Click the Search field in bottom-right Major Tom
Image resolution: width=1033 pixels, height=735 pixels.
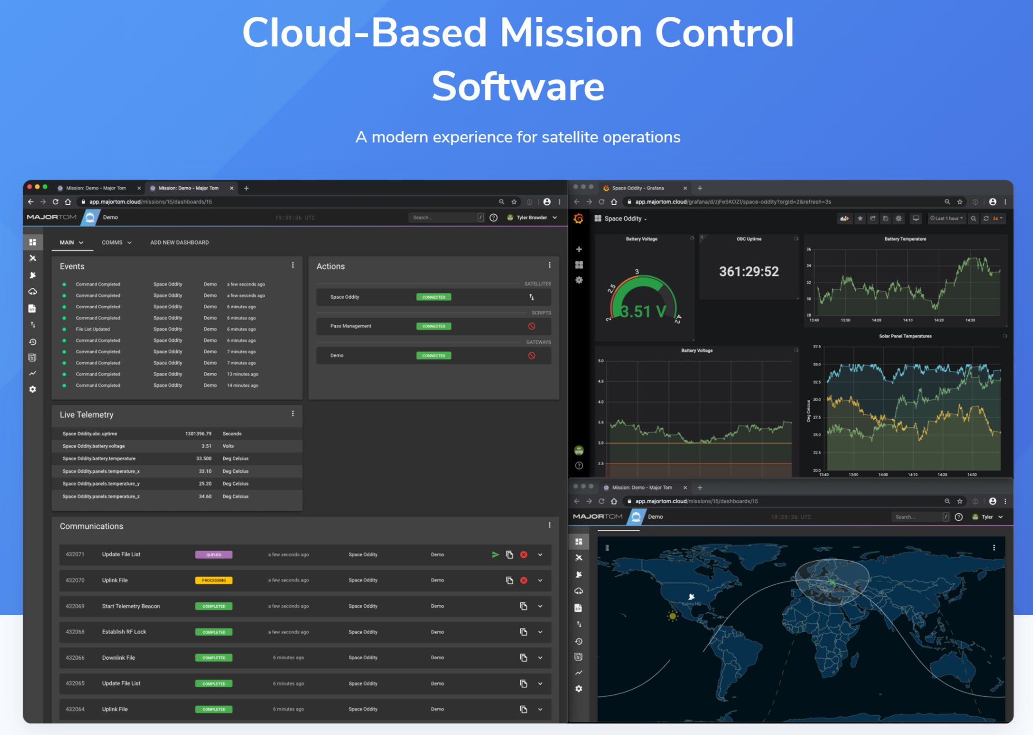919,517
